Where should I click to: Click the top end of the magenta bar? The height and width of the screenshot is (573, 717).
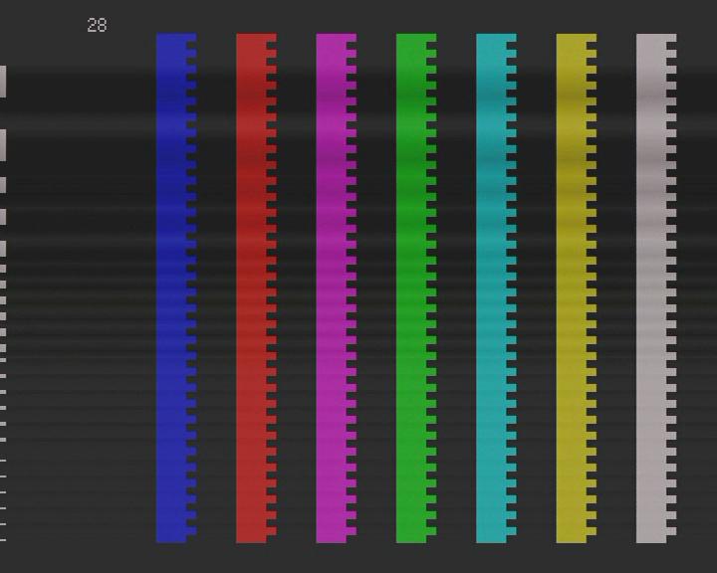tap(332, 40)
